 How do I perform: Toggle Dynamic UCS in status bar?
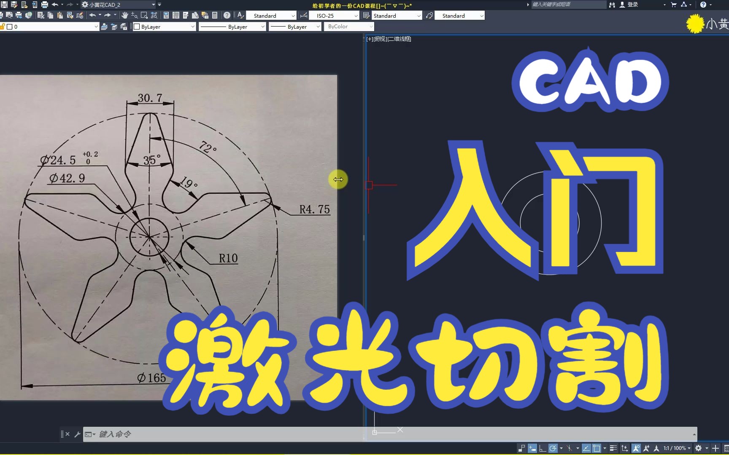tap(624, 448)
